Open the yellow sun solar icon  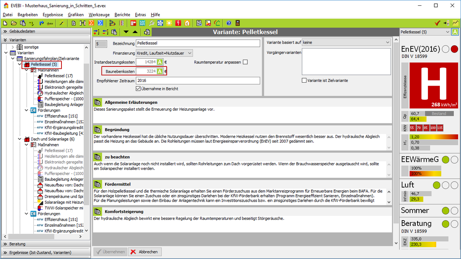(x=169, y=23)
